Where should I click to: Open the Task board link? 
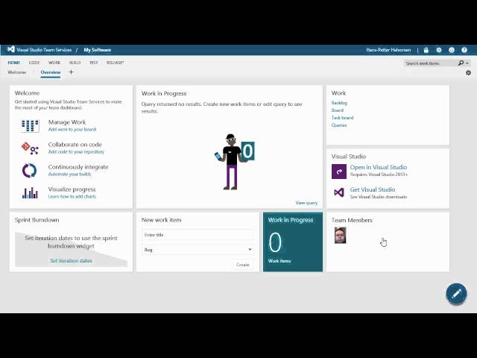click(342, 118)
